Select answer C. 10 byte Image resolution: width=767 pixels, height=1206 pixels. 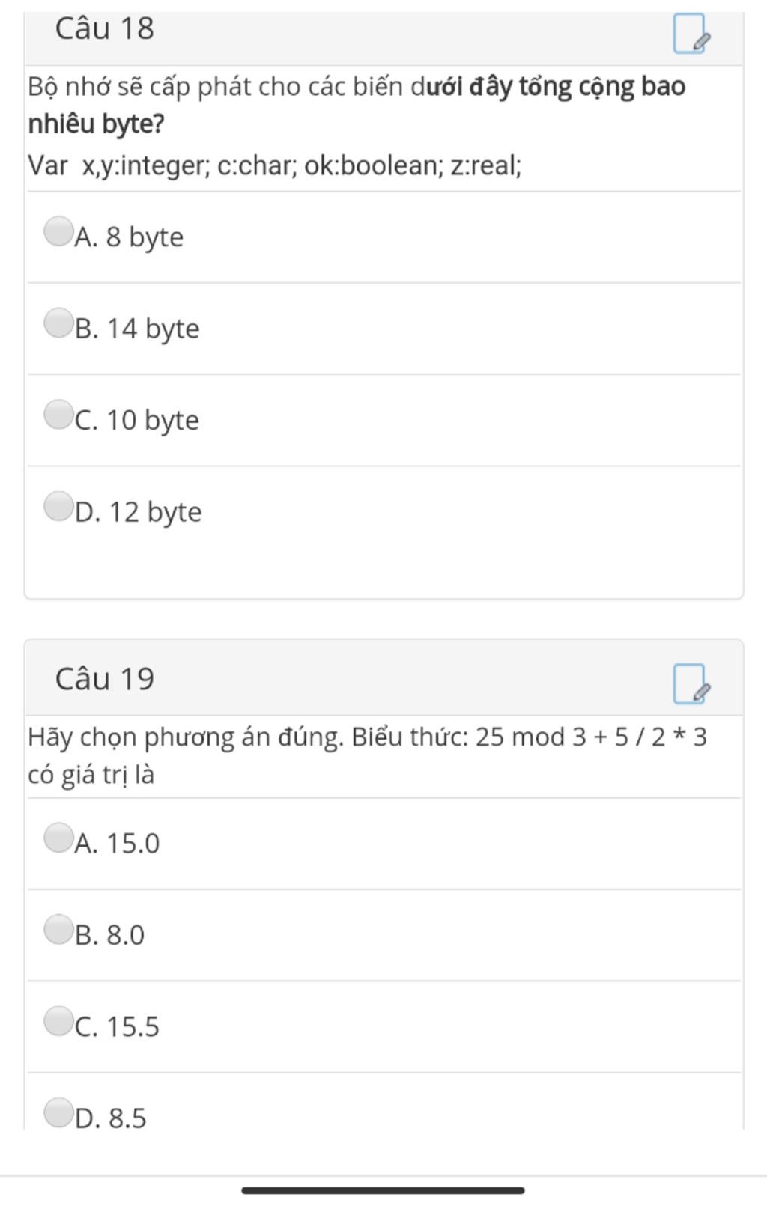58,415
